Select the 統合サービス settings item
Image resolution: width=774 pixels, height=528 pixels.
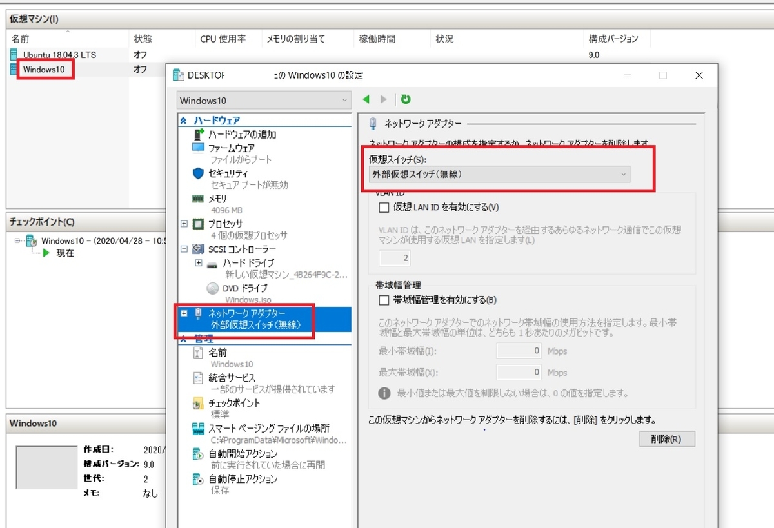[x=265, y=384]
